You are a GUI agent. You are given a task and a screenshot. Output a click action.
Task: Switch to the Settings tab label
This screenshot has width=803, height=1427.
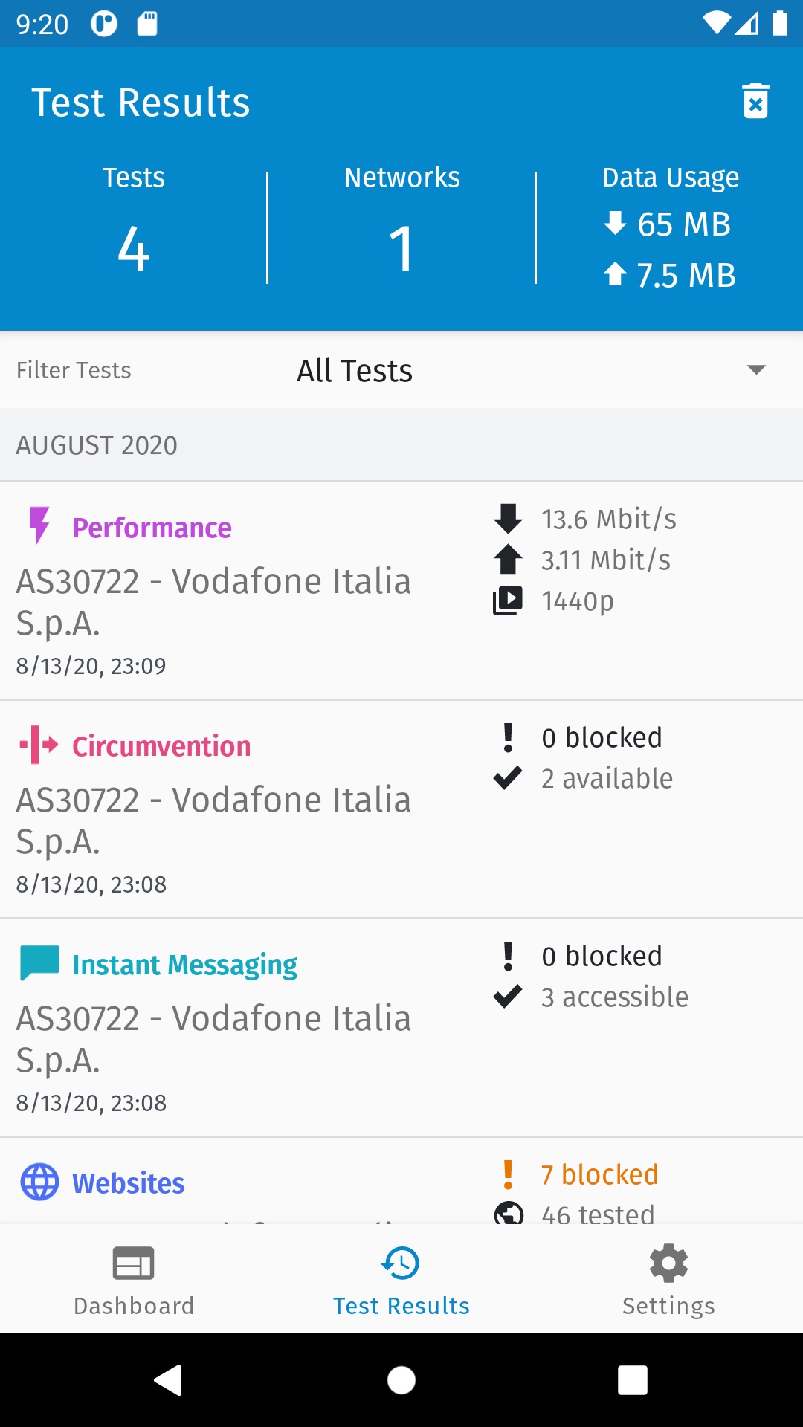point(668,1306)
